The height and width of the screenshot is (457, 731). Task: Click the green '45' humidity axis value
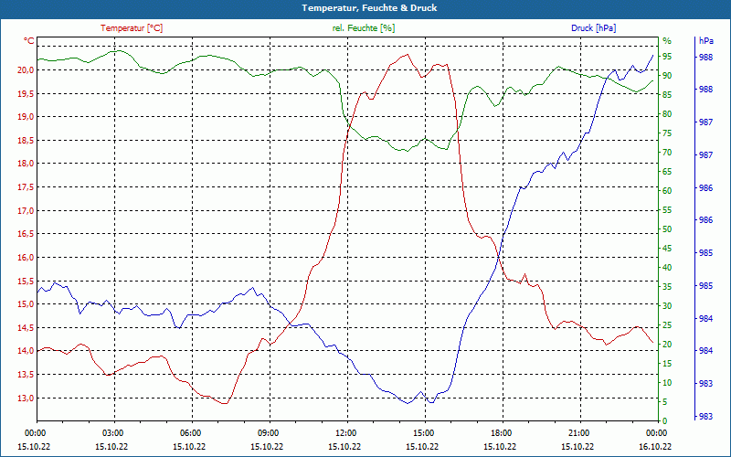coord(667,249)
